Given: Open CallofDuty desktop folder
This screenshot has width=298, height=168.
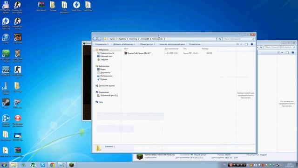Looking at the screenshot, I should (88, 6).
